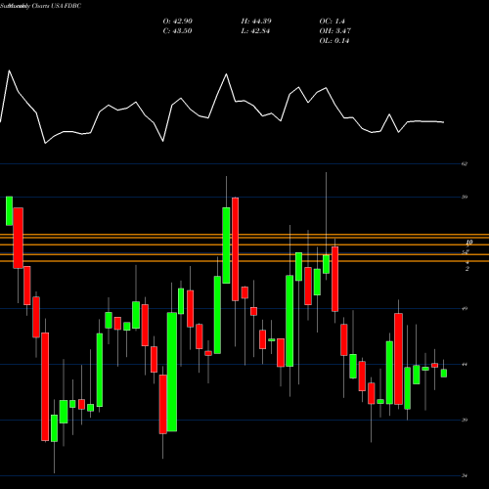Image resolution: width=489 pixels, height=489 pixels.
Task: Click the last green candlestick on the right
Action: tap(444, 374)
